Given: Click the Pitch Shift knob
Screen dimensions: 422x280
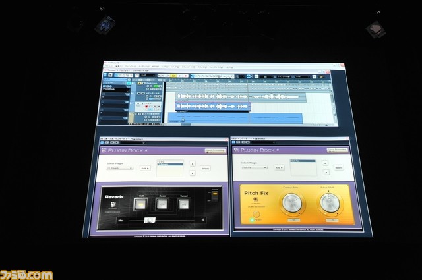Looking at the screenshot, I should tap(330, 202).
